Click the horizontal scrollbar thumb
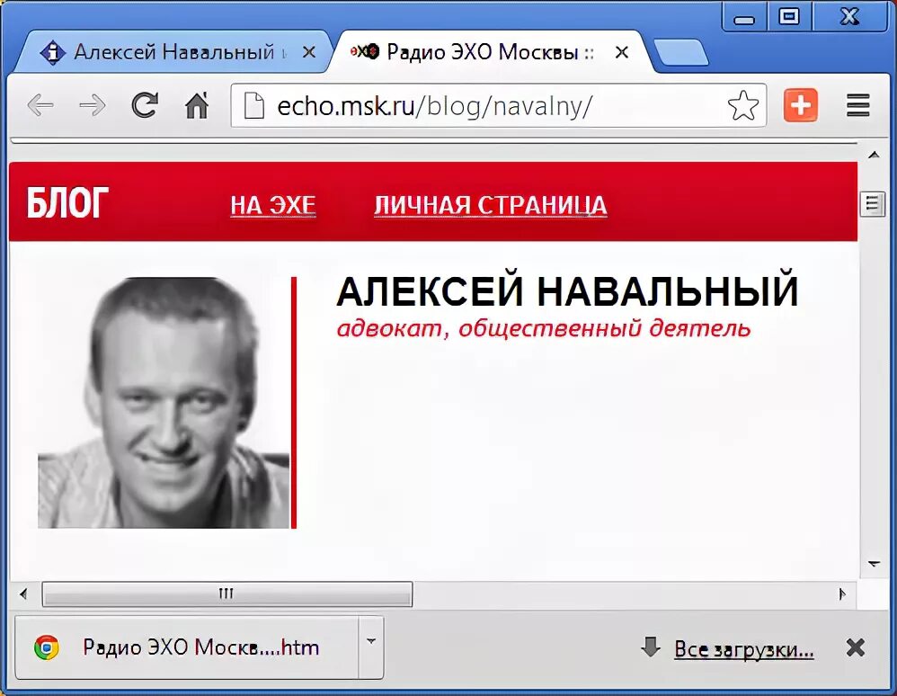Viewport: 897px width, 696px height. tap(227, 593)
